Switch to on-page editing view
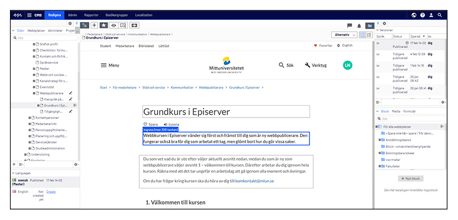The image size is (458, 220). tap(363, 35)
